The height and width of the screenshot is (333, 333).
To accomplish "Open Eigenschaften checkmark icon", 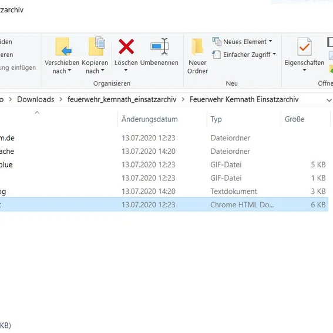I will click(x=304, y=46).
